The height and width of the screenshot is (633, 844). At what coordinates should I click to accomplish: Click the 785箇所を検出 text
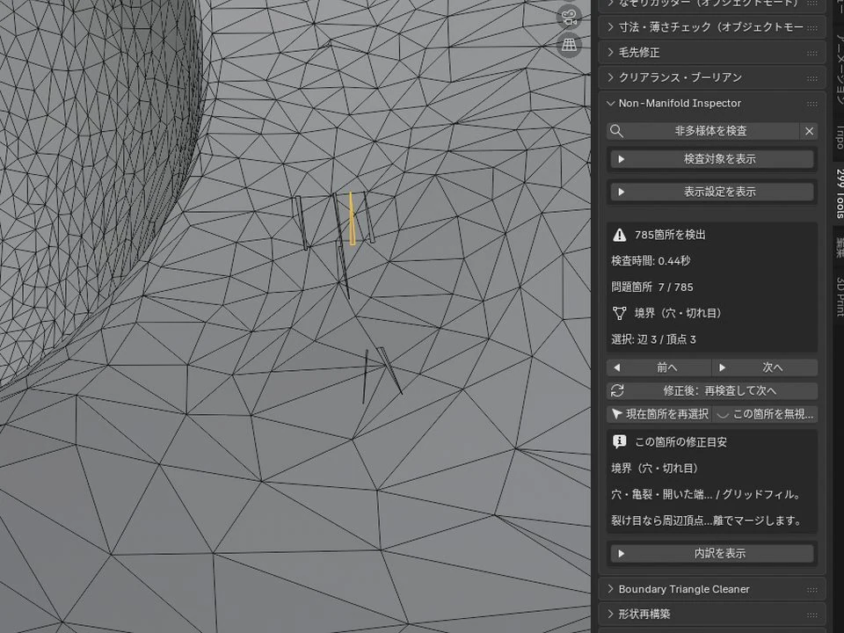[670, 235]
